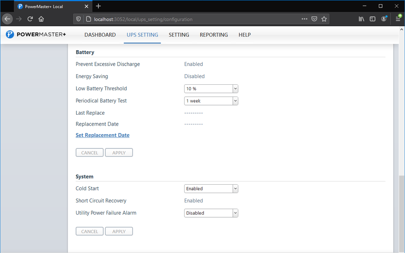Click the localhost address bar field
This screenshot has width=405, height=253.
click(190, 19)
